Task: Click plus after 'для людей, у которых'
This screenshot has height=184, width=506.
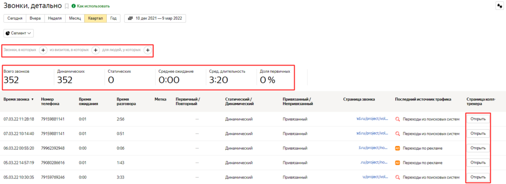Action: [x=147, y=50]
